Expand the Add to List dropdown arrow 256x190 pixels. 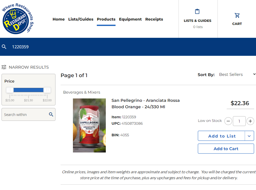pos(249,136)
